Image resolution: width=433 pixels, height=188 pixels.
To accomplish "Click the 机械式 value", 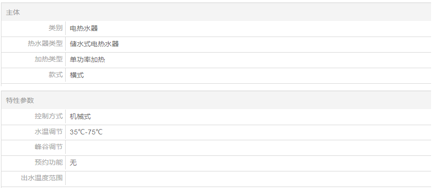I will (80, 116).
